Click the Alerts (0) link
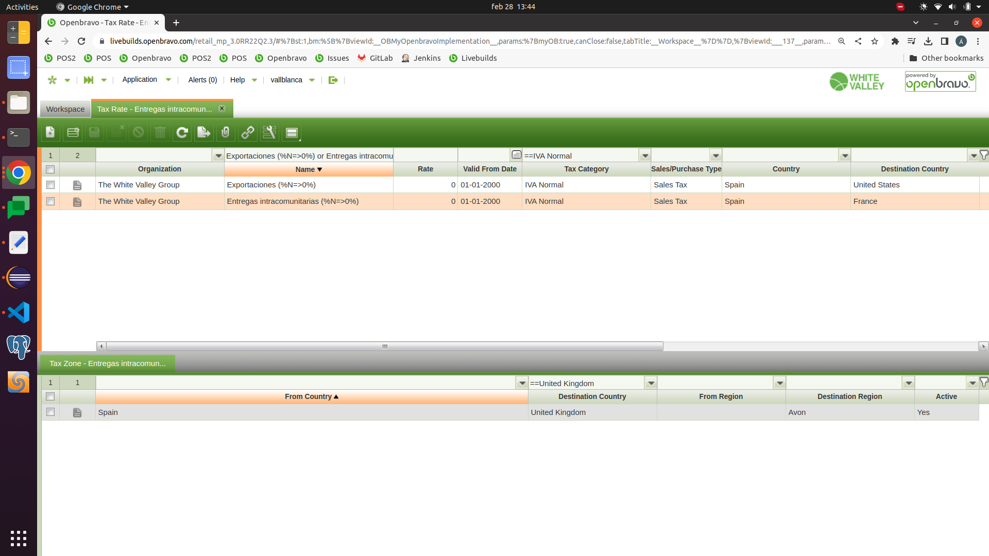The height and width of the screenshot is (556, 989). pos(202,80)
